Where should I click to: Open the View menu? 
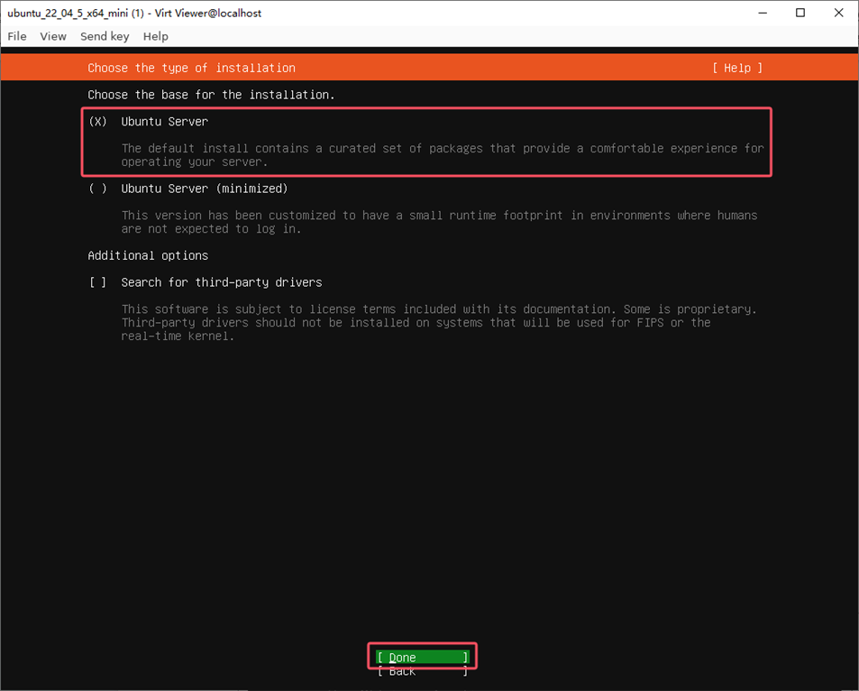pyautogui.click(x=53, y=36)
